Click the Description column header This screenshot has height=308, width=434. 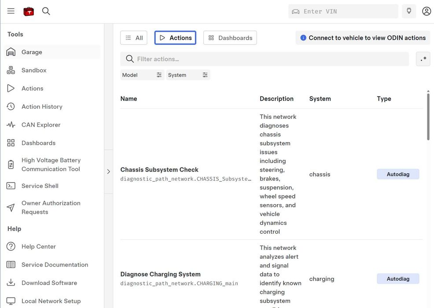click(276, 99)
